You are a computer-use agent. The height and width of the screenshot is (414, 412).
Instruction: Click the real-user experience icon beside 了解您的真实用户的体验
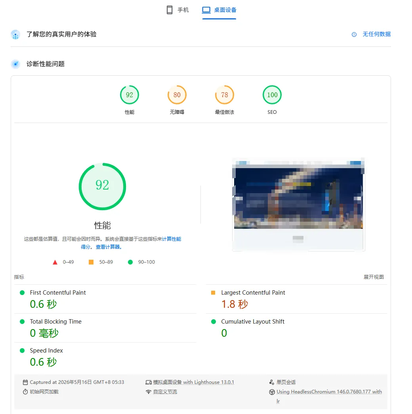[x=15, y=34]
